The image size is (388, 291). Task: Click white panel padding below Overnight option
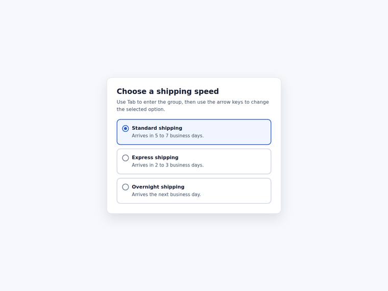(x=194, y=209)
